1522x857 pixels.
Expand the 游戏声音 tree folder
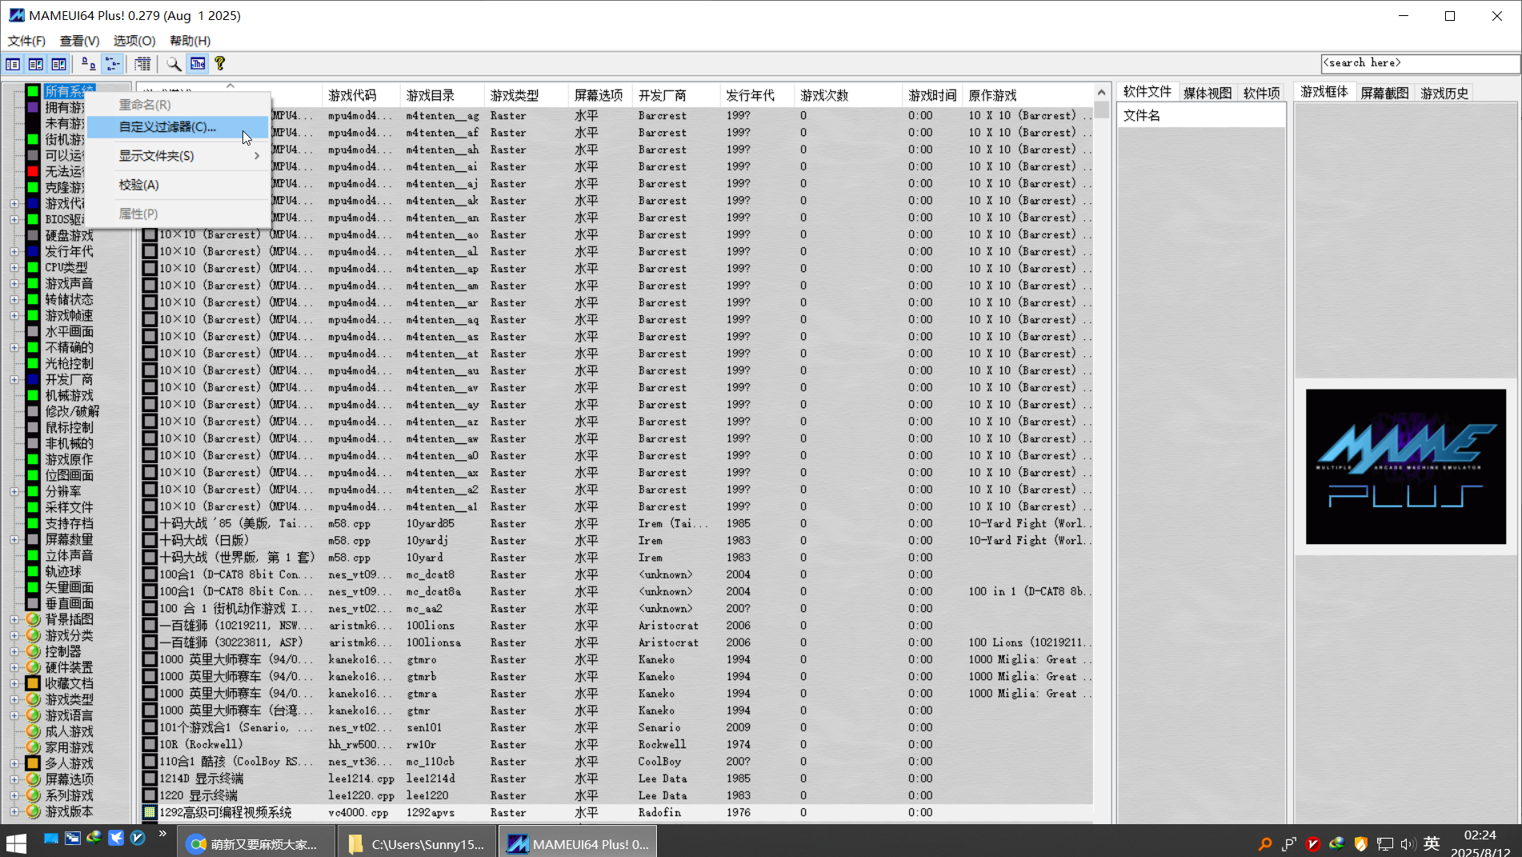(14, 283)
